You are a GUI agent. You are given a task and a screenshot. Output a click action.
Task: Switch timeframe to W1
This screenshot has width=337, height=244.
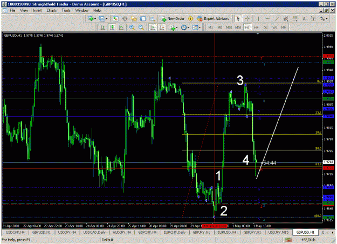[x=275, y=27]
